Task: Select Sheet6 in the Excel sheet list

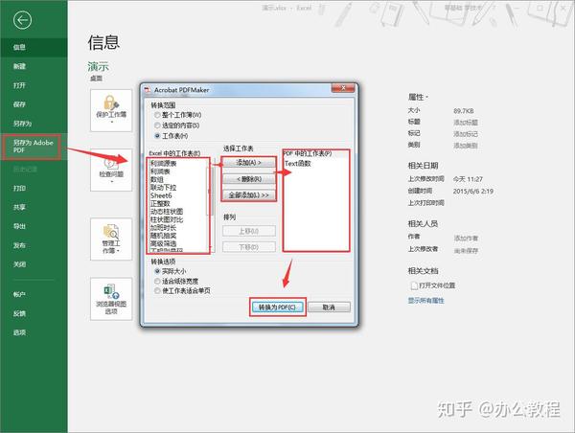Action: [161, 195]
